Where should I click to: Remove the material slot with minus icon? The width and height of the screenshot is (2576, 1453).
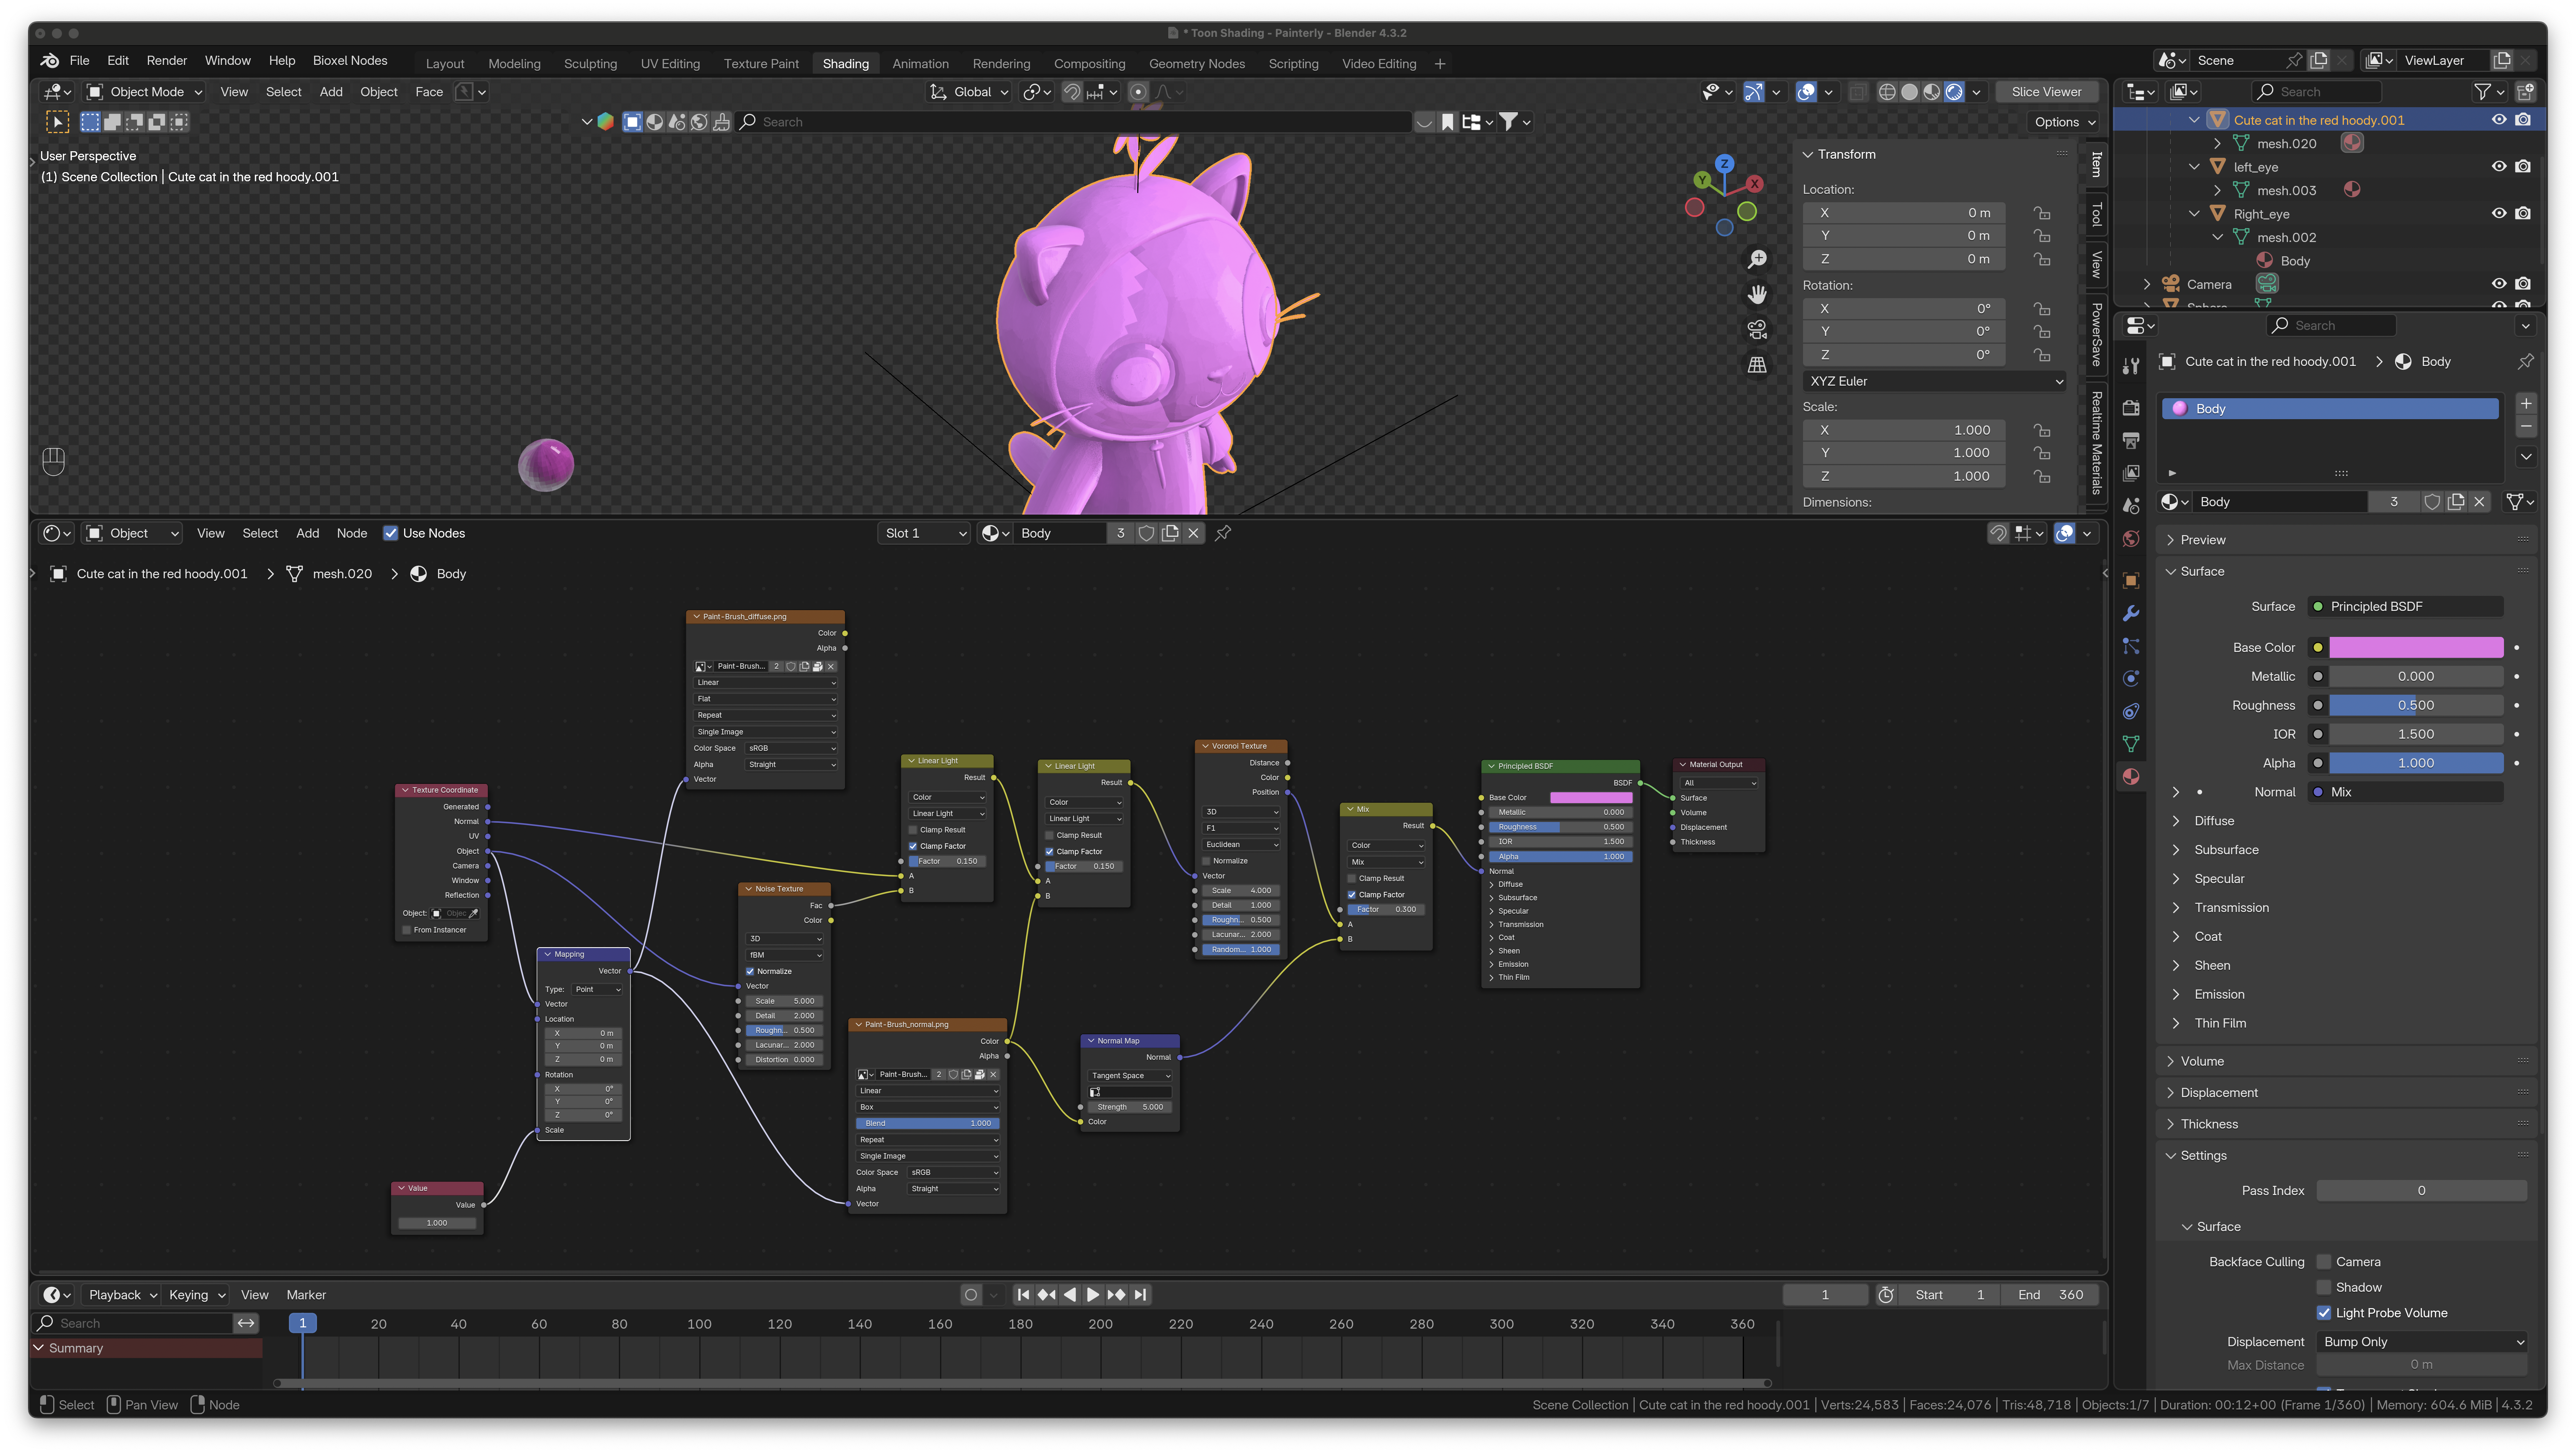(x=2526, y=427)
